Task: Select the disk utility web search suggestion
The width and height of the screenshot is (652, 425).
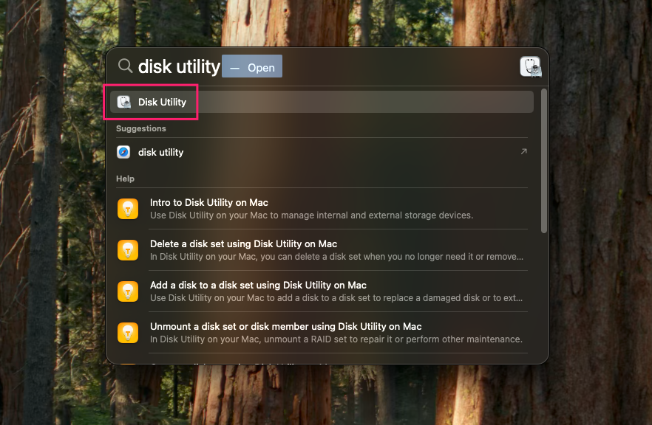Action: click(x=322, y=152)
